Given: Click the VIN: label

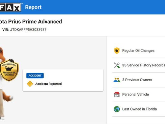Looking at the screenshot, I should (6, 29).
